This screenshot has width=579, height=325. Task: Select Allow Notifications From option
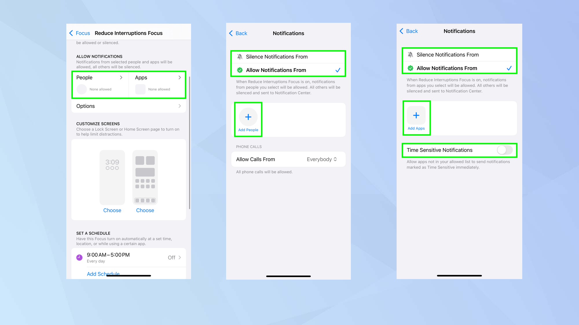[289, 70]
